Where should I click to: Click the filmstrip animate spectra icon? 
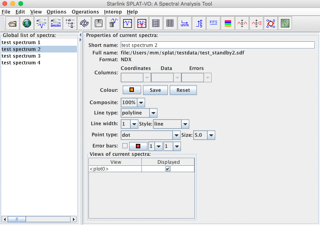click(x=156, y=23)
